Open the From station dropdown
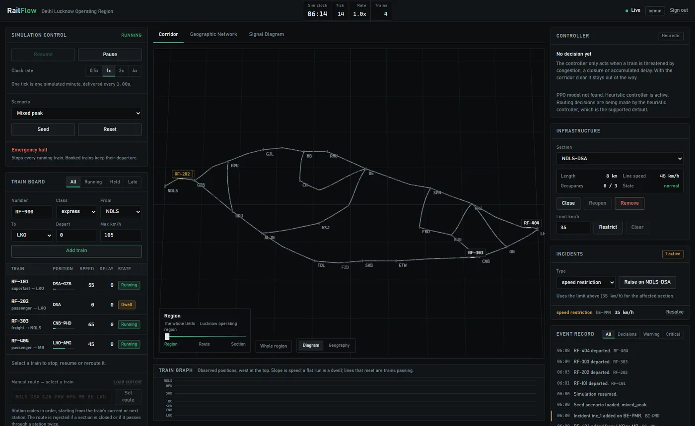The width and height of the screenshot is (695, 426). 121,212
